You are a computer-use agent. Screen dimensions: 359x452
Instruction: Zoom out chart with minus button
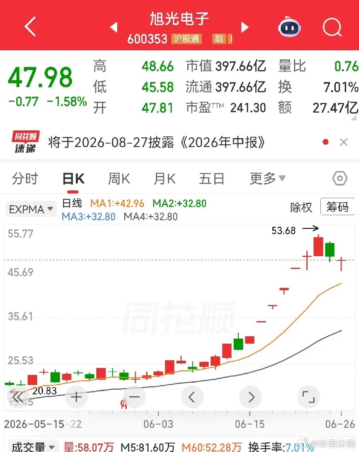134,397
